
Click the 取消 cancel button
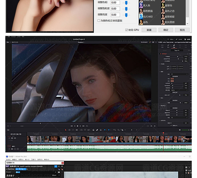coord(182,30)
